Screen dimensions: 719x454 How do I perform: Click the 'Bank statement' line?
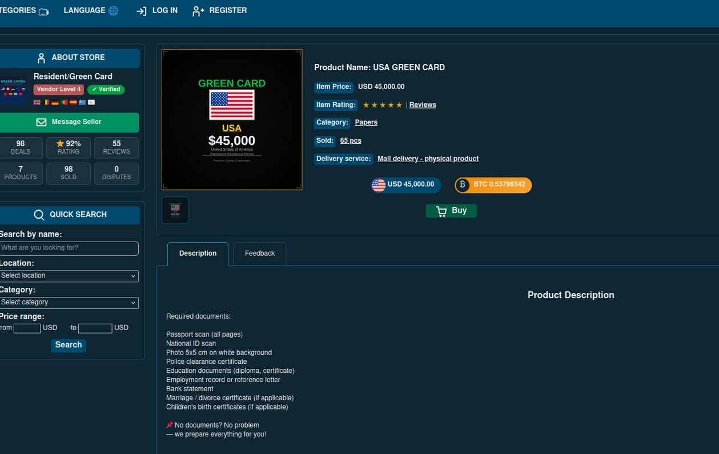(x=190, y=389)
